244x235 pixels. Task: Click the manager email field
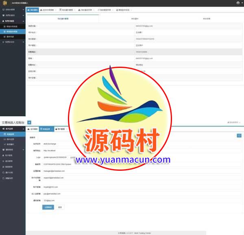(x=142, y=171)
